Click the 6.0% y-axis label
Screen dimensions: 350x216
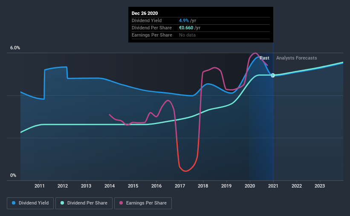15,48
